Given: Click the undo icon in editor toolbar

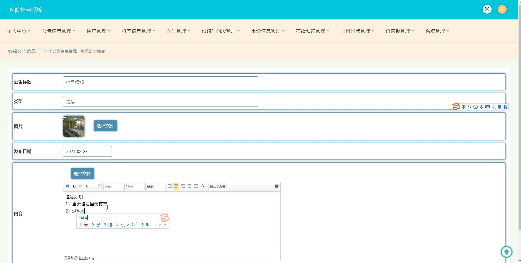Looking at the screenshot, I should [x=68, y=186].
